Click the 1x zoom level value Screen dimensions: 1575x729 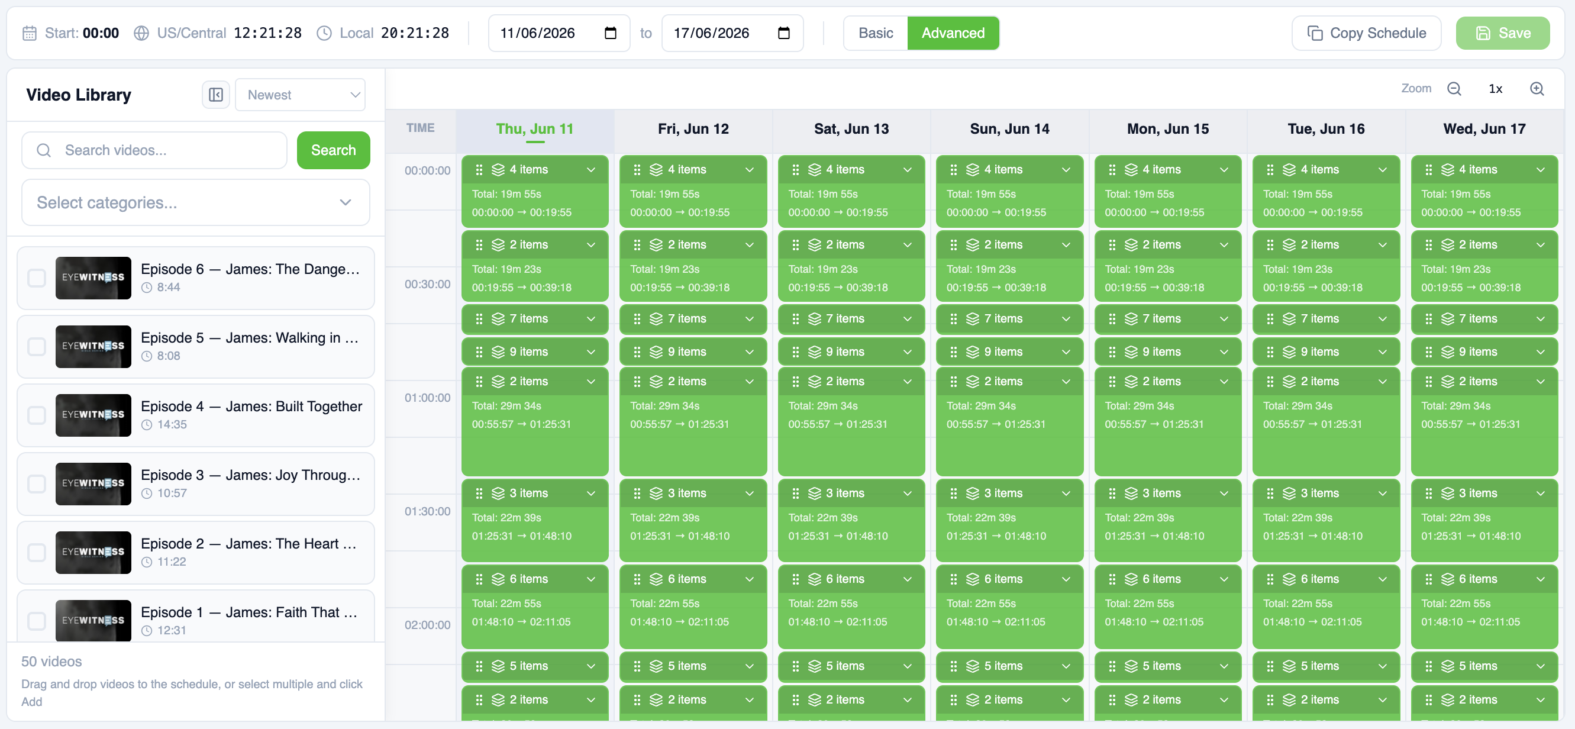1496,89
